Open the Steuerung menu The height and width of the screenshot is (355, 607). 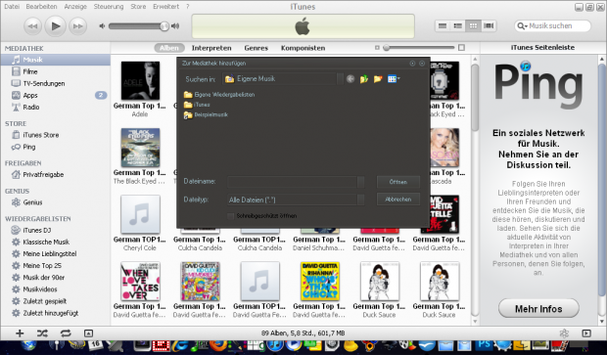(x=109, y=7)
